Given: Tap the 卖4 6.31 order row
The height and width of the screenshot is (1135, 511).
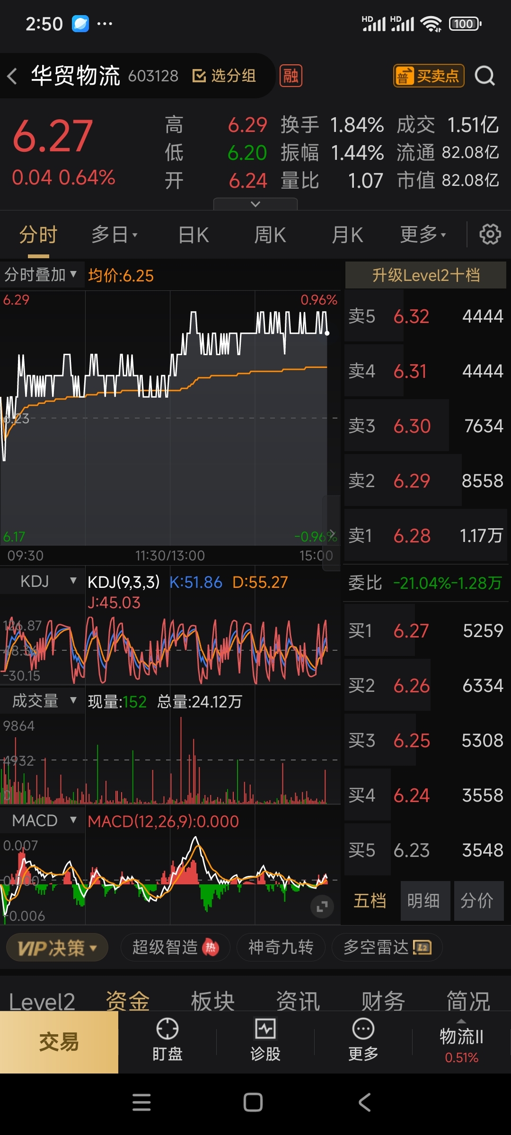Looking at the screenshot, I should pos(426,371).
